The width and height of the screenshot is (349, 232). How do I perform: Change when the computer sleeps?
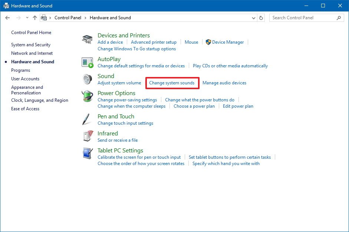point(131,106)
